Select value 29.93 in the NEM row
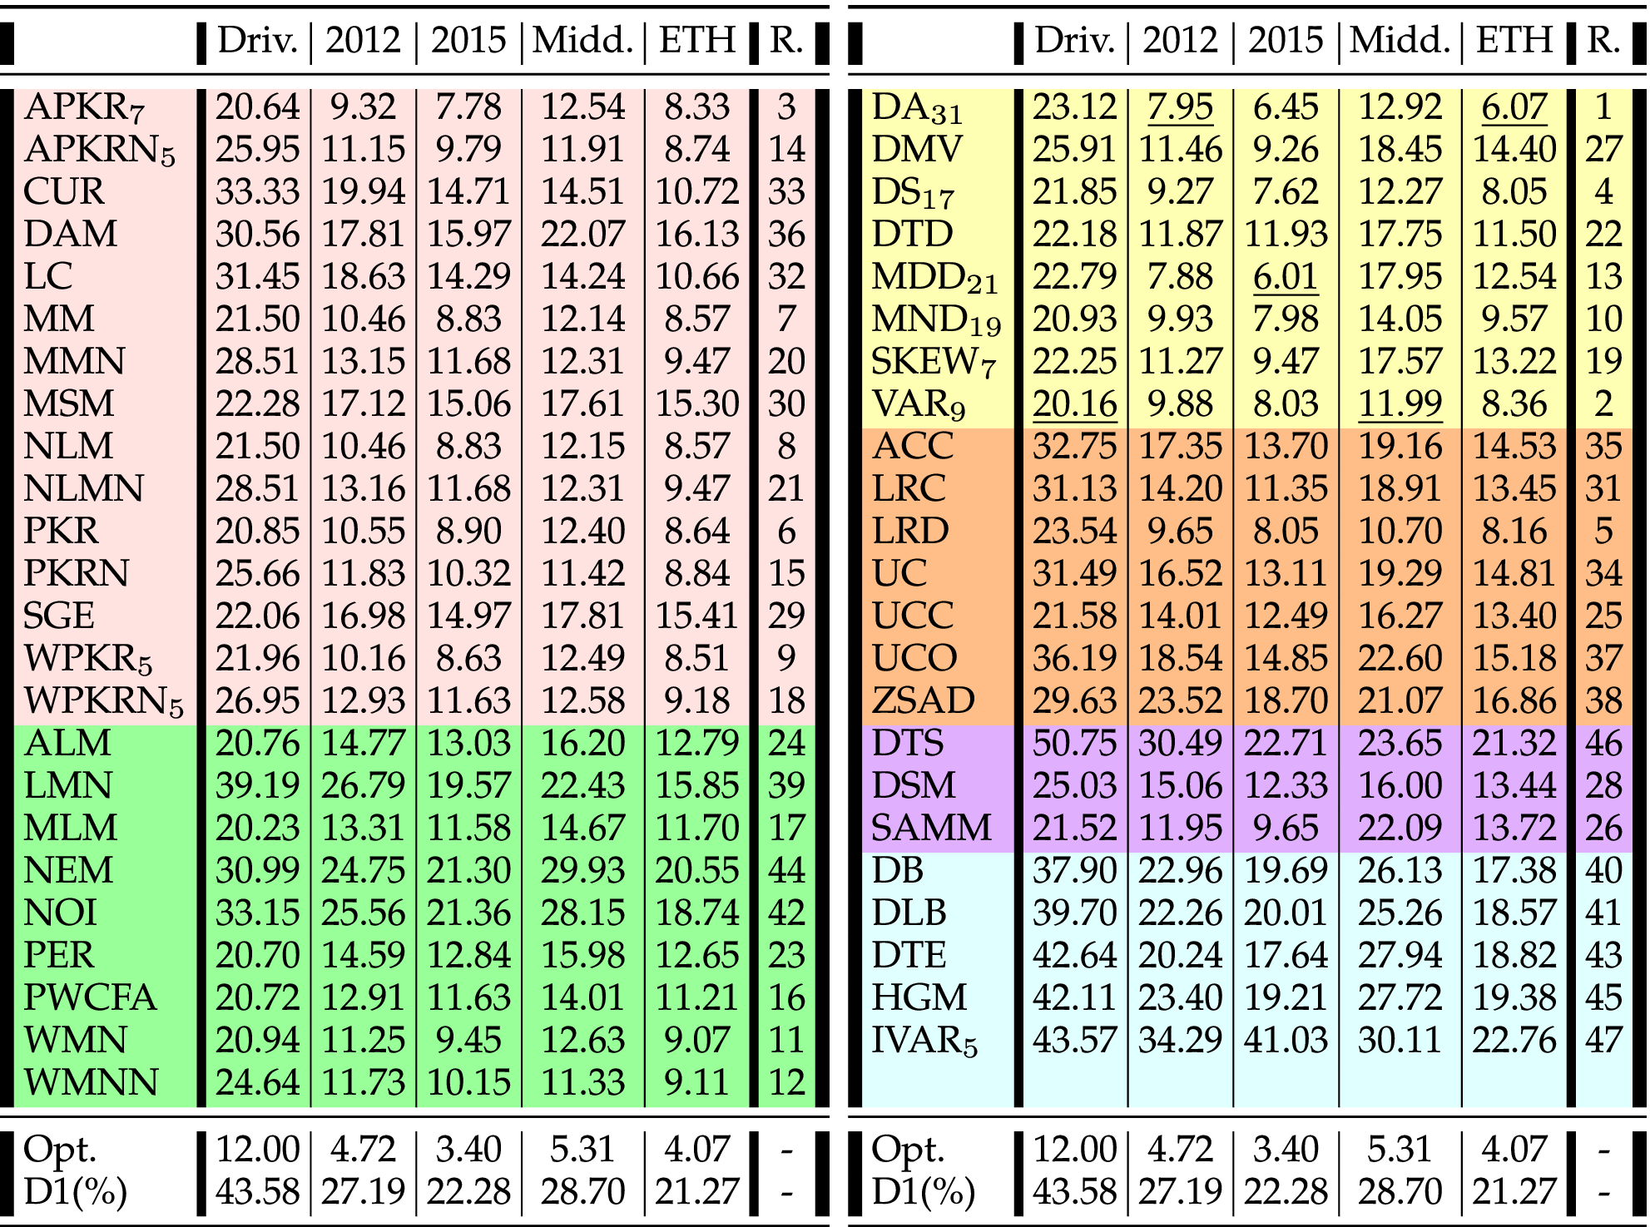Viewport: 1650px width, 1227px height. click(x=582, y=870)
